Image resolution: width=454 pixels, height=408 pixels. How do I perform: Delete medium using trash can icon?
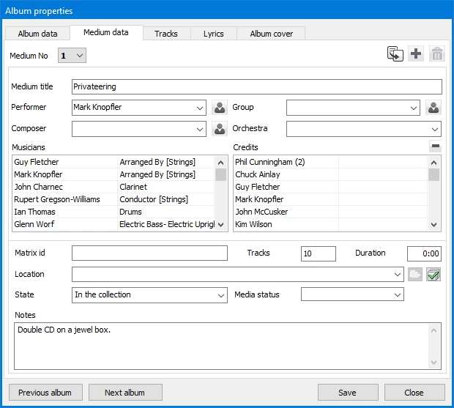tap(437, 54)
